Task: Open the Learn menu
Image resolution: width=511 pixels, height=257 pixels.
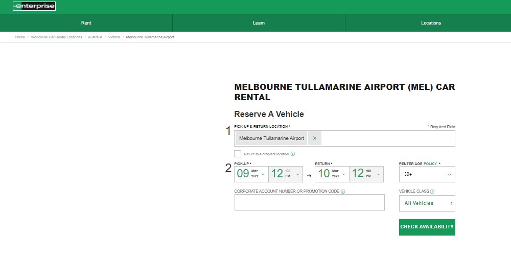Action: pyautogui.click(x=259, y=23)
